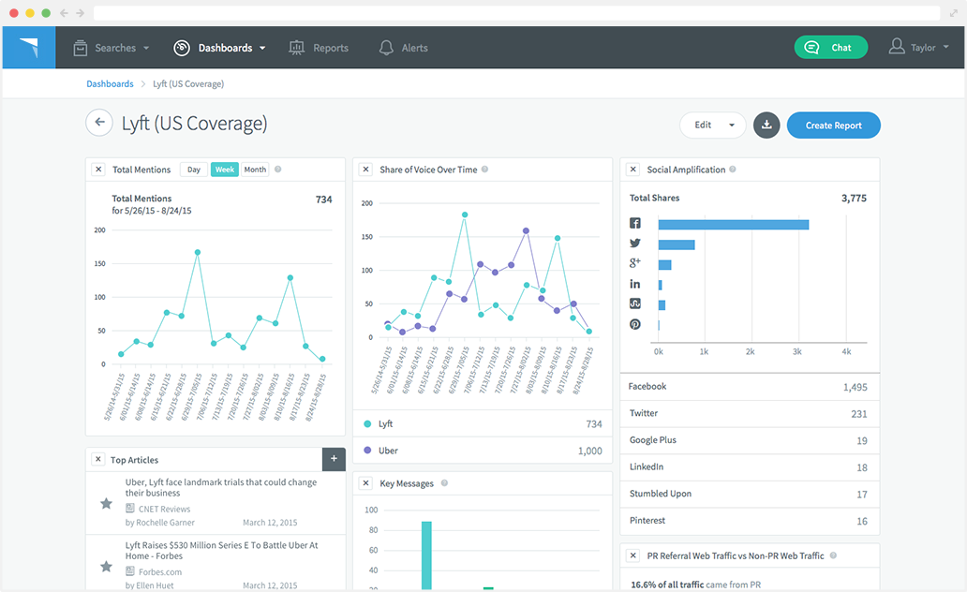
Task: Expand the Searches dropdown arrow
Action: pyautogui.click(x=146, y=48)
